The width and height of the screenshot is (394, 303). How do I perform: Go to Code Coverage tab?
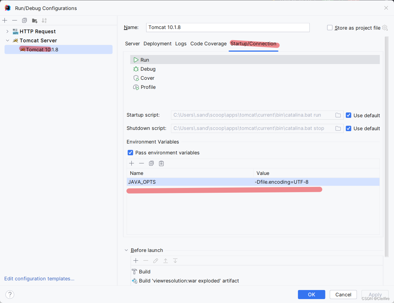208,44
